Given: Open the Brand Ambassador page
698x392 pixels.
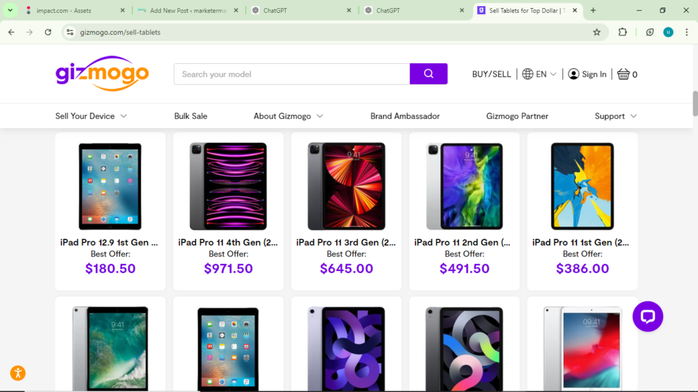Looking at the screenshot, I should 405,116.
